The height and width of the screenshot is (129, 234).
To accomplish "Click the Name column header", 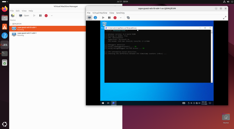I will 13,20.
